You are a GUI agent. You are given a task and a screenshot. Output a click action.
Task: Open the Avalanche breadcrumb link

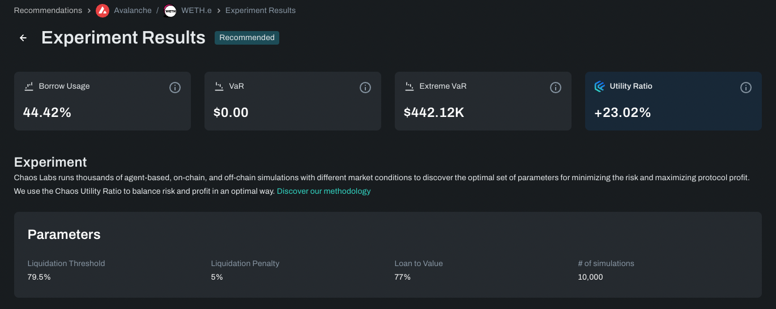coord(133,11)
